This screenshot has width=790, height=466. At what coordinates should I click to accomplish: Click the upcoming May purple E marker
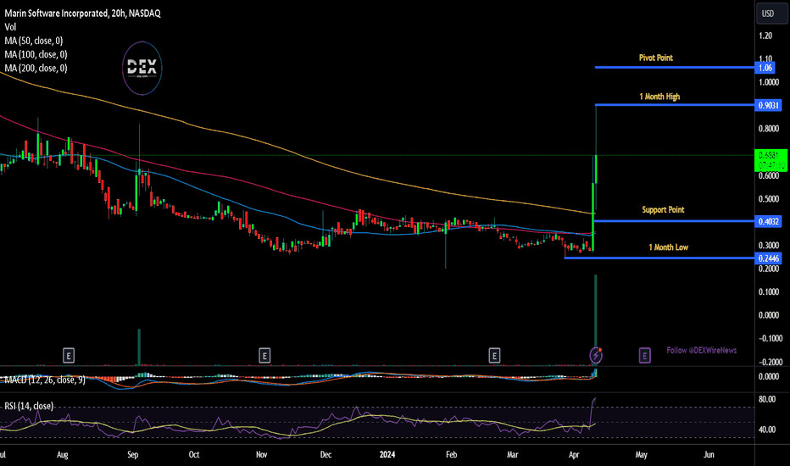[x=644, y=356]
